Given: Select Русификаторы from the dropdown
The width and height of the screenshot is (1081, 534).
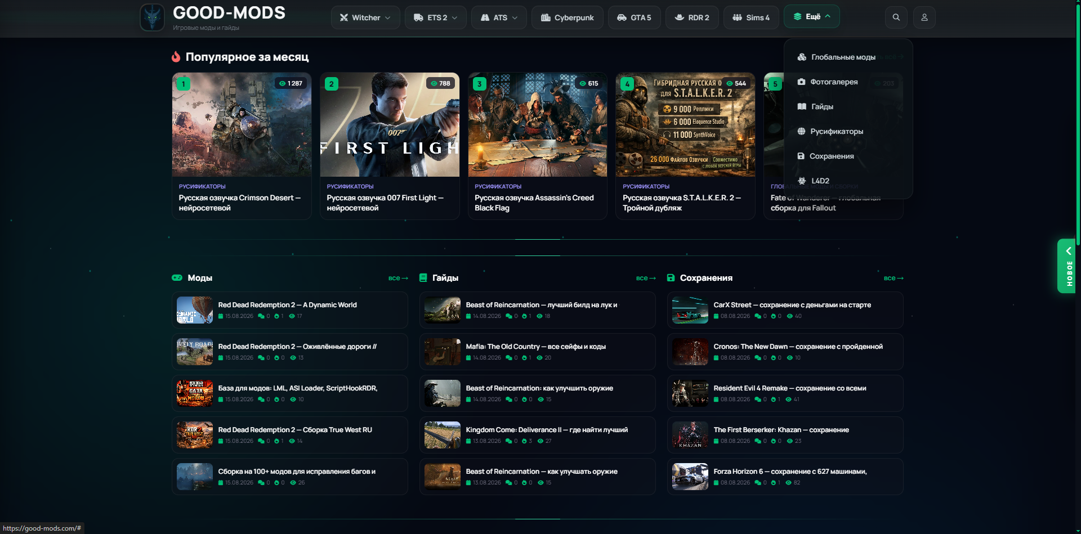Looking at the screenshot, I should pyautogui.click(x=848, y=131).
